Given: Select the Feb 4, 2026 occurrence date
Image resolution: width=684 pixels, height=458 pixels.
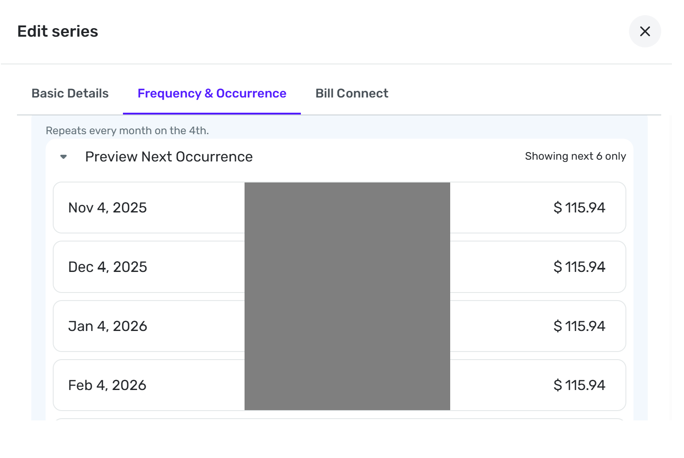Looking at the screenshot, I should click(x=107, y=385).
